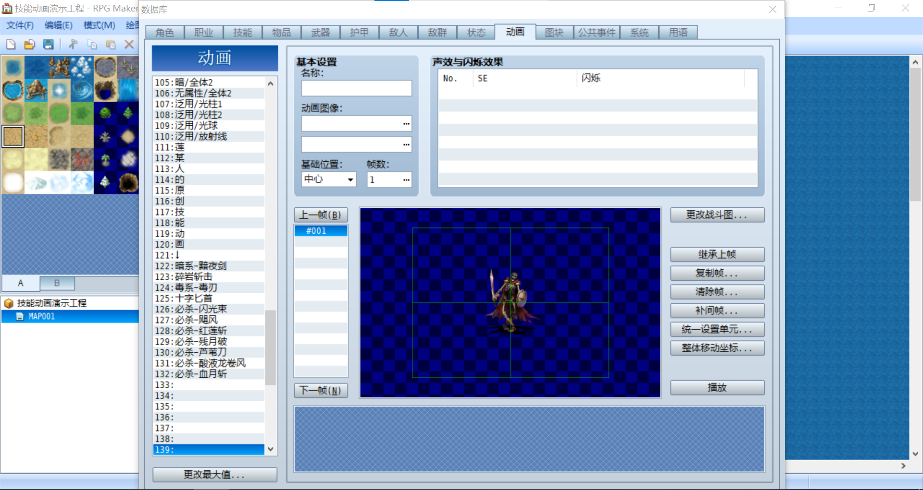The image size is (923, 490).
Task: Select the selected sand tile in palette
Action: (x=13, y=136)
